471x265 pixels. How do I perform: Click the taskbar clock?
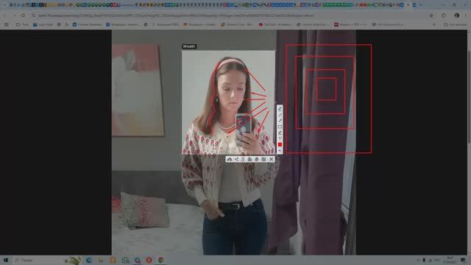coord(450,260)
